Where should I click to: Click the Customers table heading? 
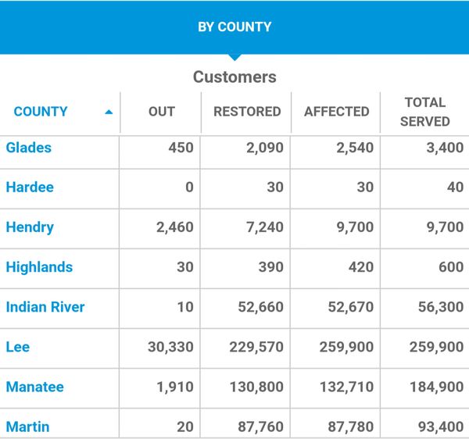[234, 77]
